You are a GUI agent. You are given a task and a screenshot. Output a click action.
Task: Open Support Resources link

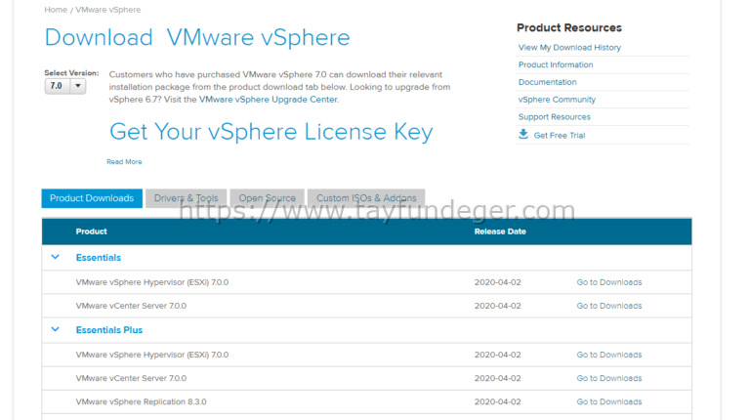(x=554, y=117)
